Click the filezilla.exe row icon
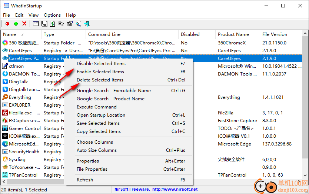This screenshot has height=194, width=309. 5,113
